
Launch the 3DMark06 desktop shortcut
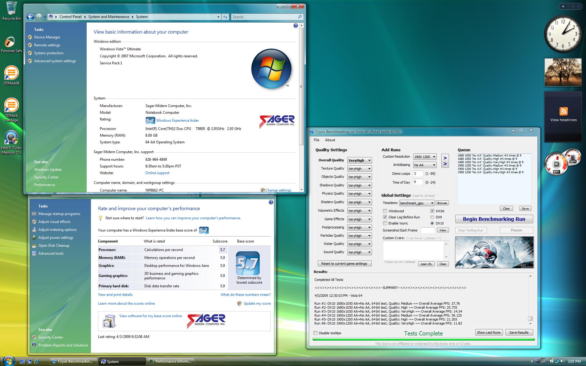click(x=11, y=75)
